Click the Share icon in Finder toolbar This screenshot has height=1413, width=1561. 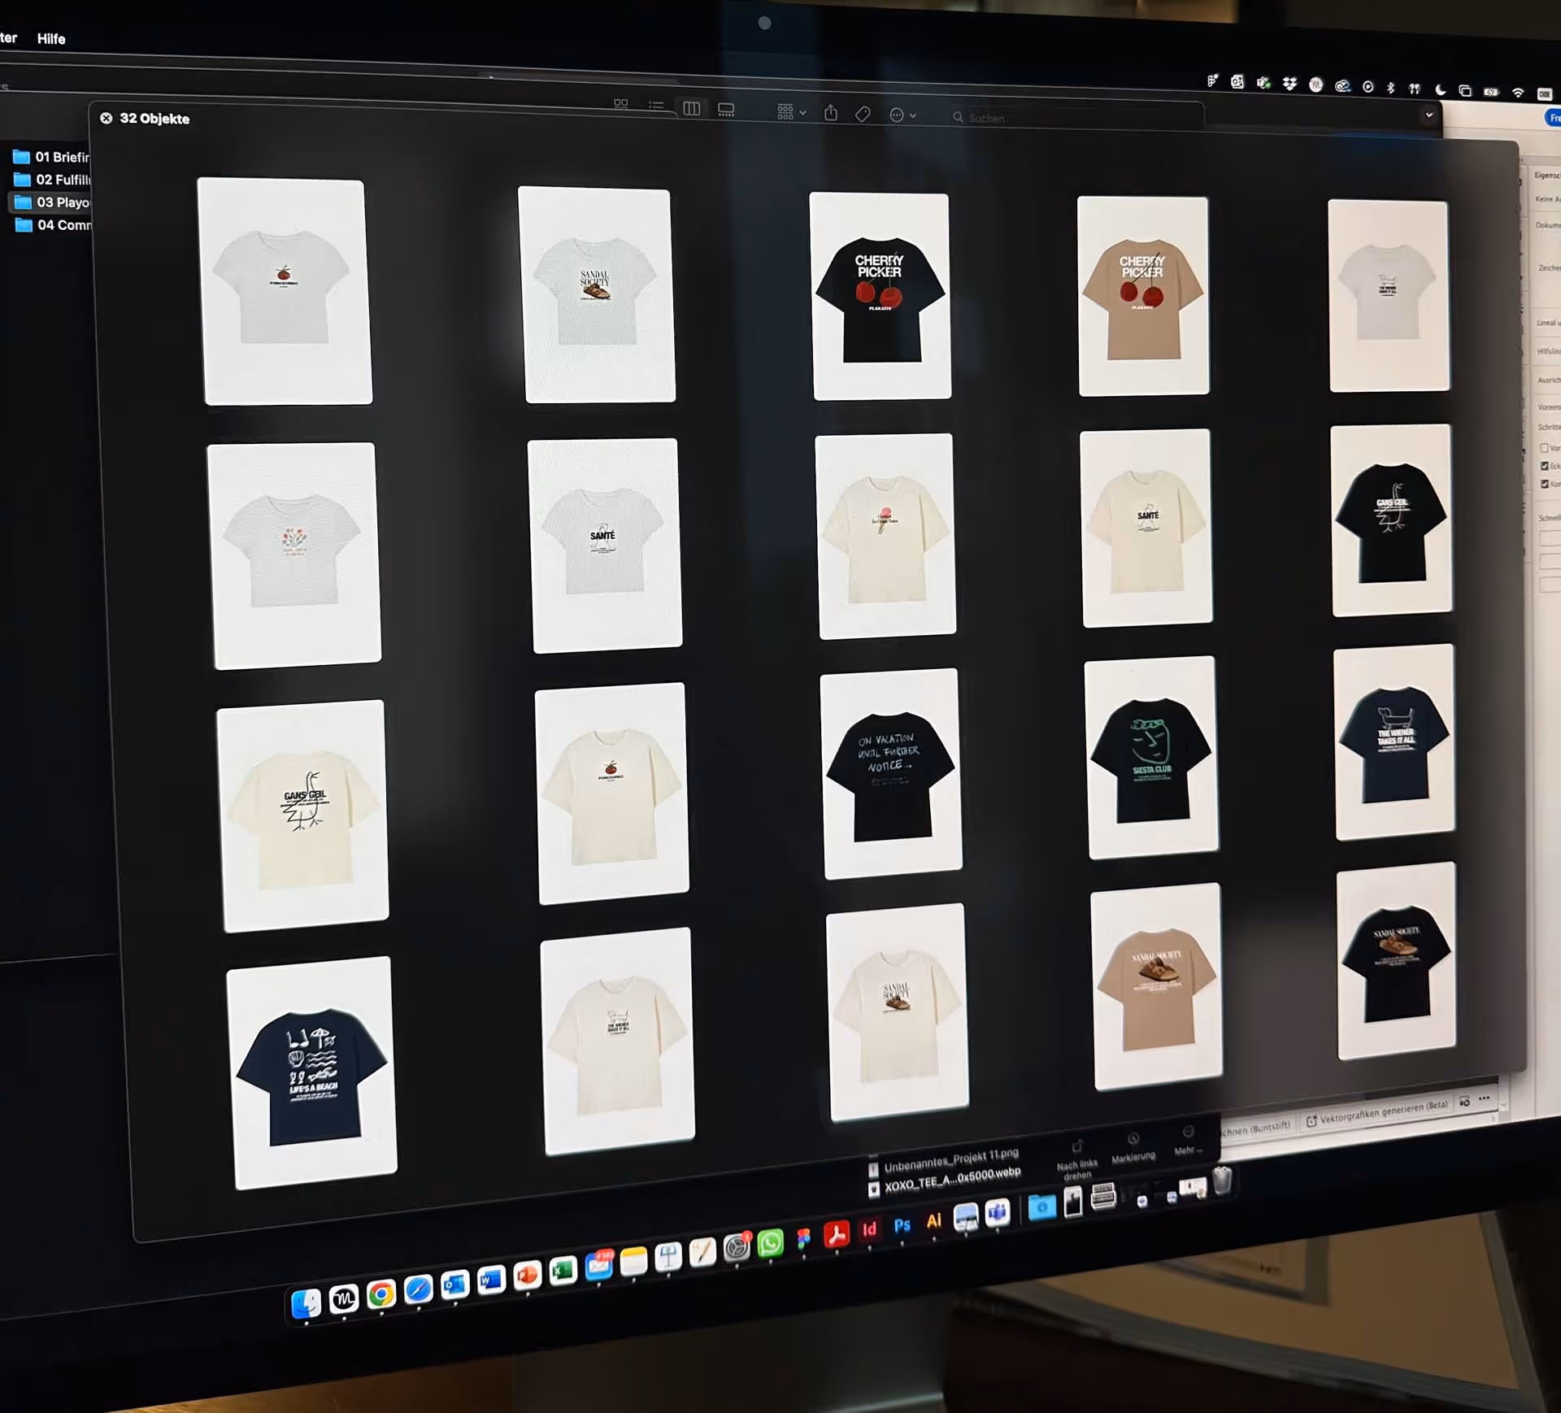point(830,113)
